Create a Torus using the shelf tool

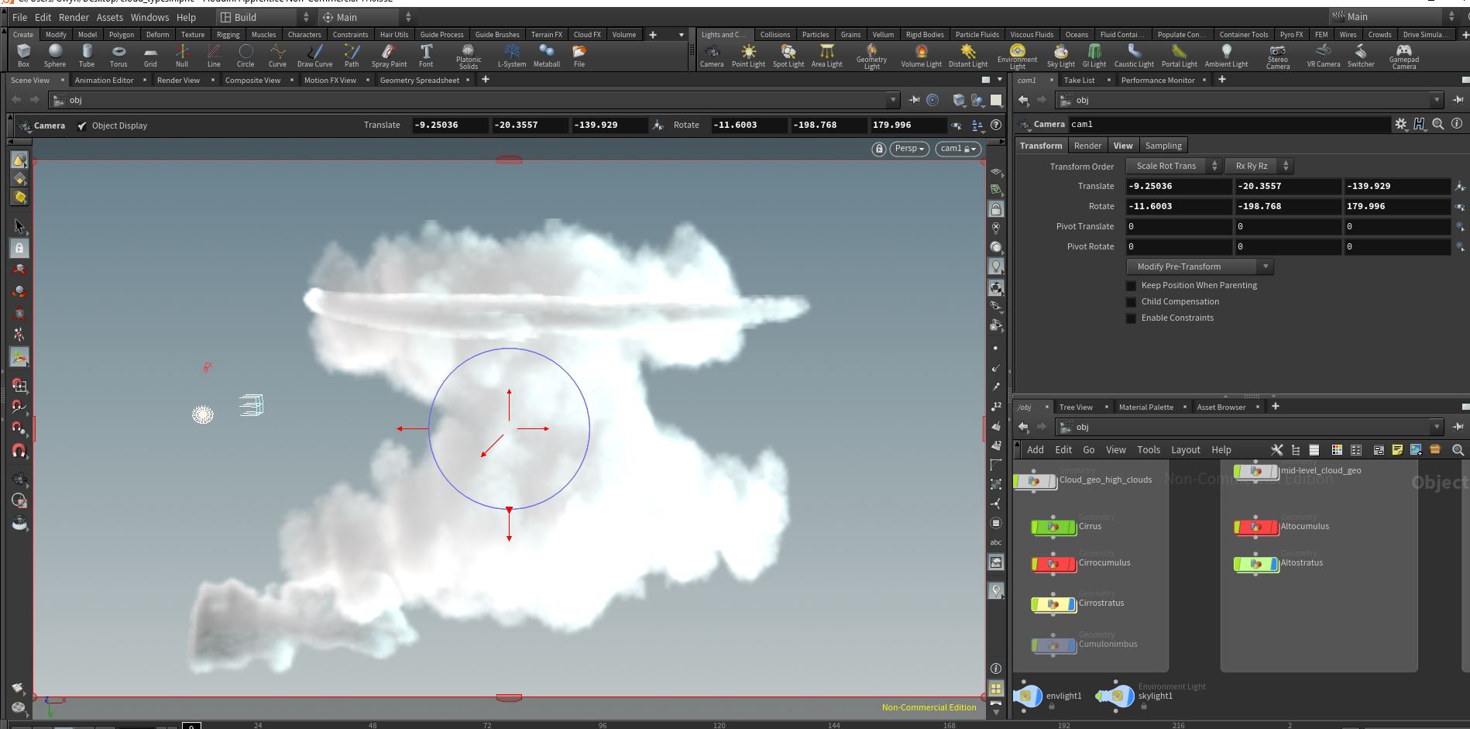coord(118,54)
